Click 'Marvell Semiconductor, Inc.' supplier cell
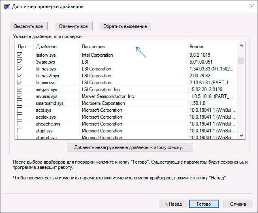The height and width of the screenshot is (213, 258). point(109,96)
